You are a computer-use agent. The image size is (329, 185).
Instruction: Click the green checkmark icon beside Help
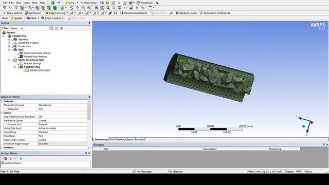coord(52,3)
